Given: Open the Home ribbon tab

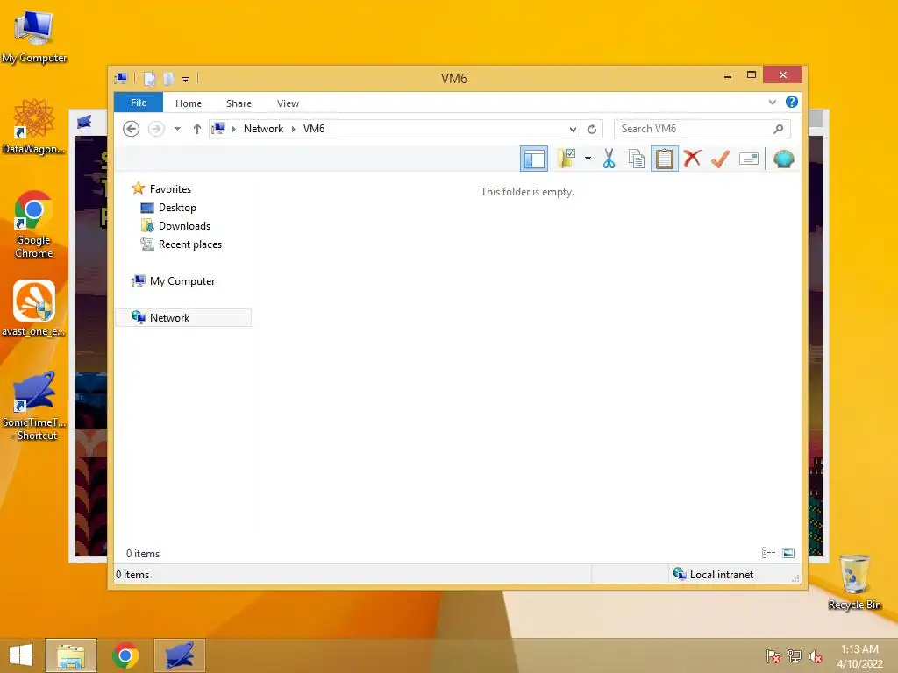Looking at the screenshot, I should [x=189, y=103].
